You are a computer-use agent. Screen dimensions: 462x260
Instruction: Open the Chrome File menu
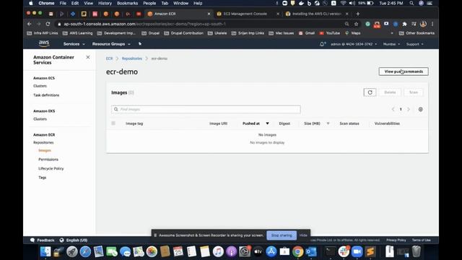63,3
